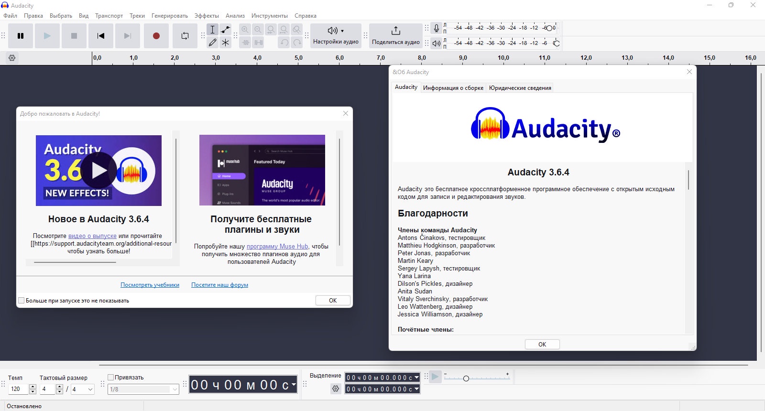The image size is (765, 411).
Task: Select the Envelope tool
Action: click(x=226, y=30)
